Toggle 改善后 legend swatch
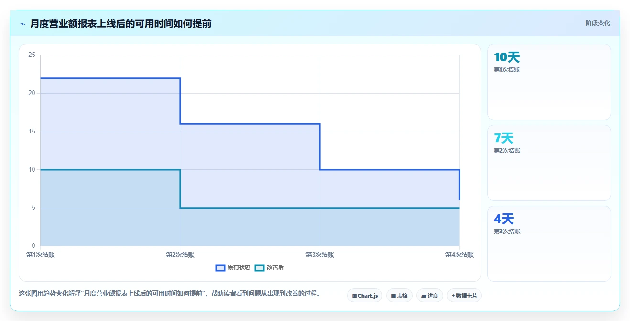The width and height of the screenshot is (630, 321). pos(259,267)
